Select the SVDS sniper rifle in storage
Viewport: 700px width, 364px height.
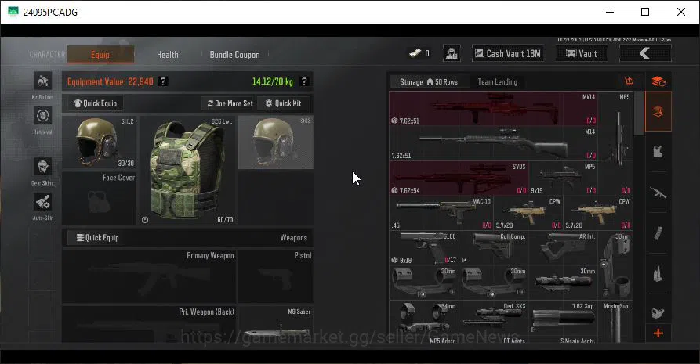[x=459, y=178]
